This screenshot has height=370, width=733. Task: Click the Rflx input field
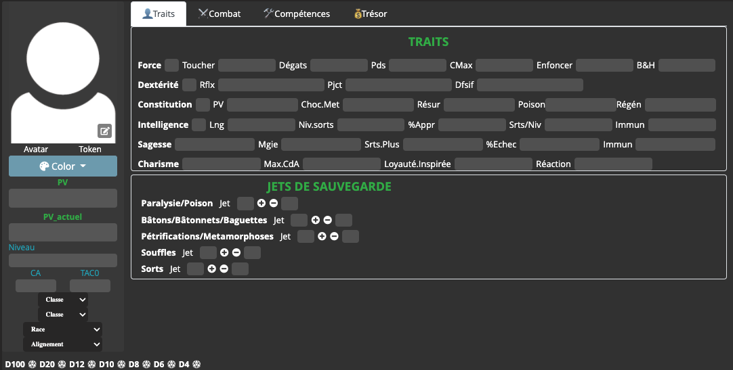click(271, 85)
